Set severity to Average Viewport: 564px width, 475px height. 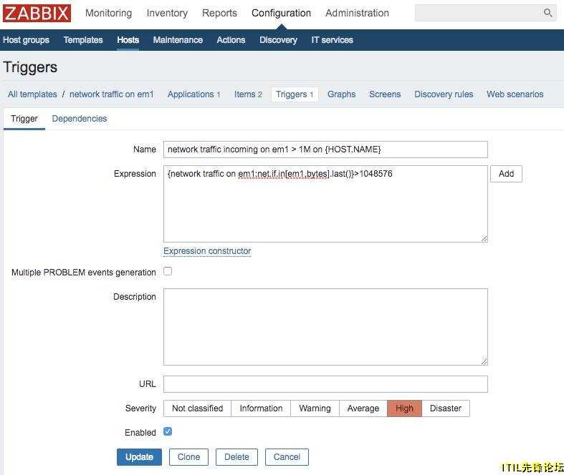[x=363, y=408]
